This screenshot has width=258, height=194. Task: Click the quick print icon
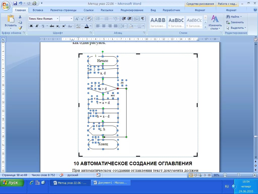pos(34,3)
